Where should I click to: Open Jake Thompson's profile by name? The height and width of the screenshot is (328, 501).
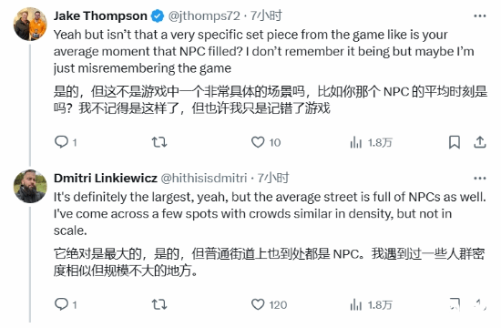[100, 15]
